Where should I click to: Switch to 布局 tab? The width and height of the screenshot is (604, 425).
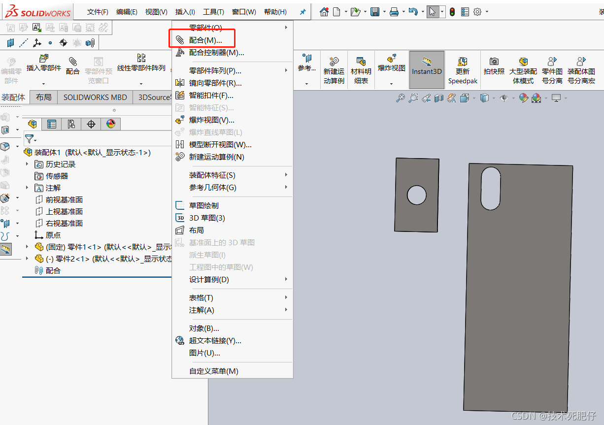tap(44, 98)
